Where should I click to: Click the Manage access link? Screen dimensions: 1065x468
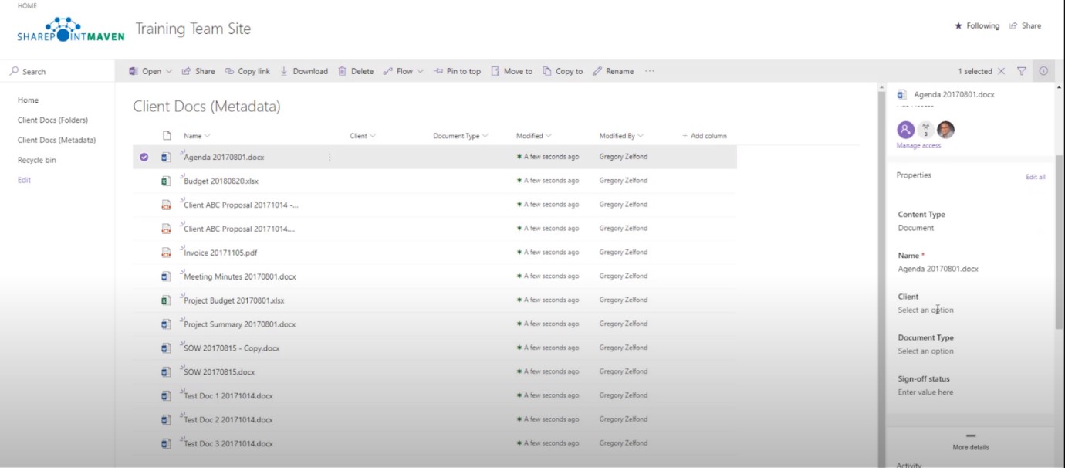[918, 145]
